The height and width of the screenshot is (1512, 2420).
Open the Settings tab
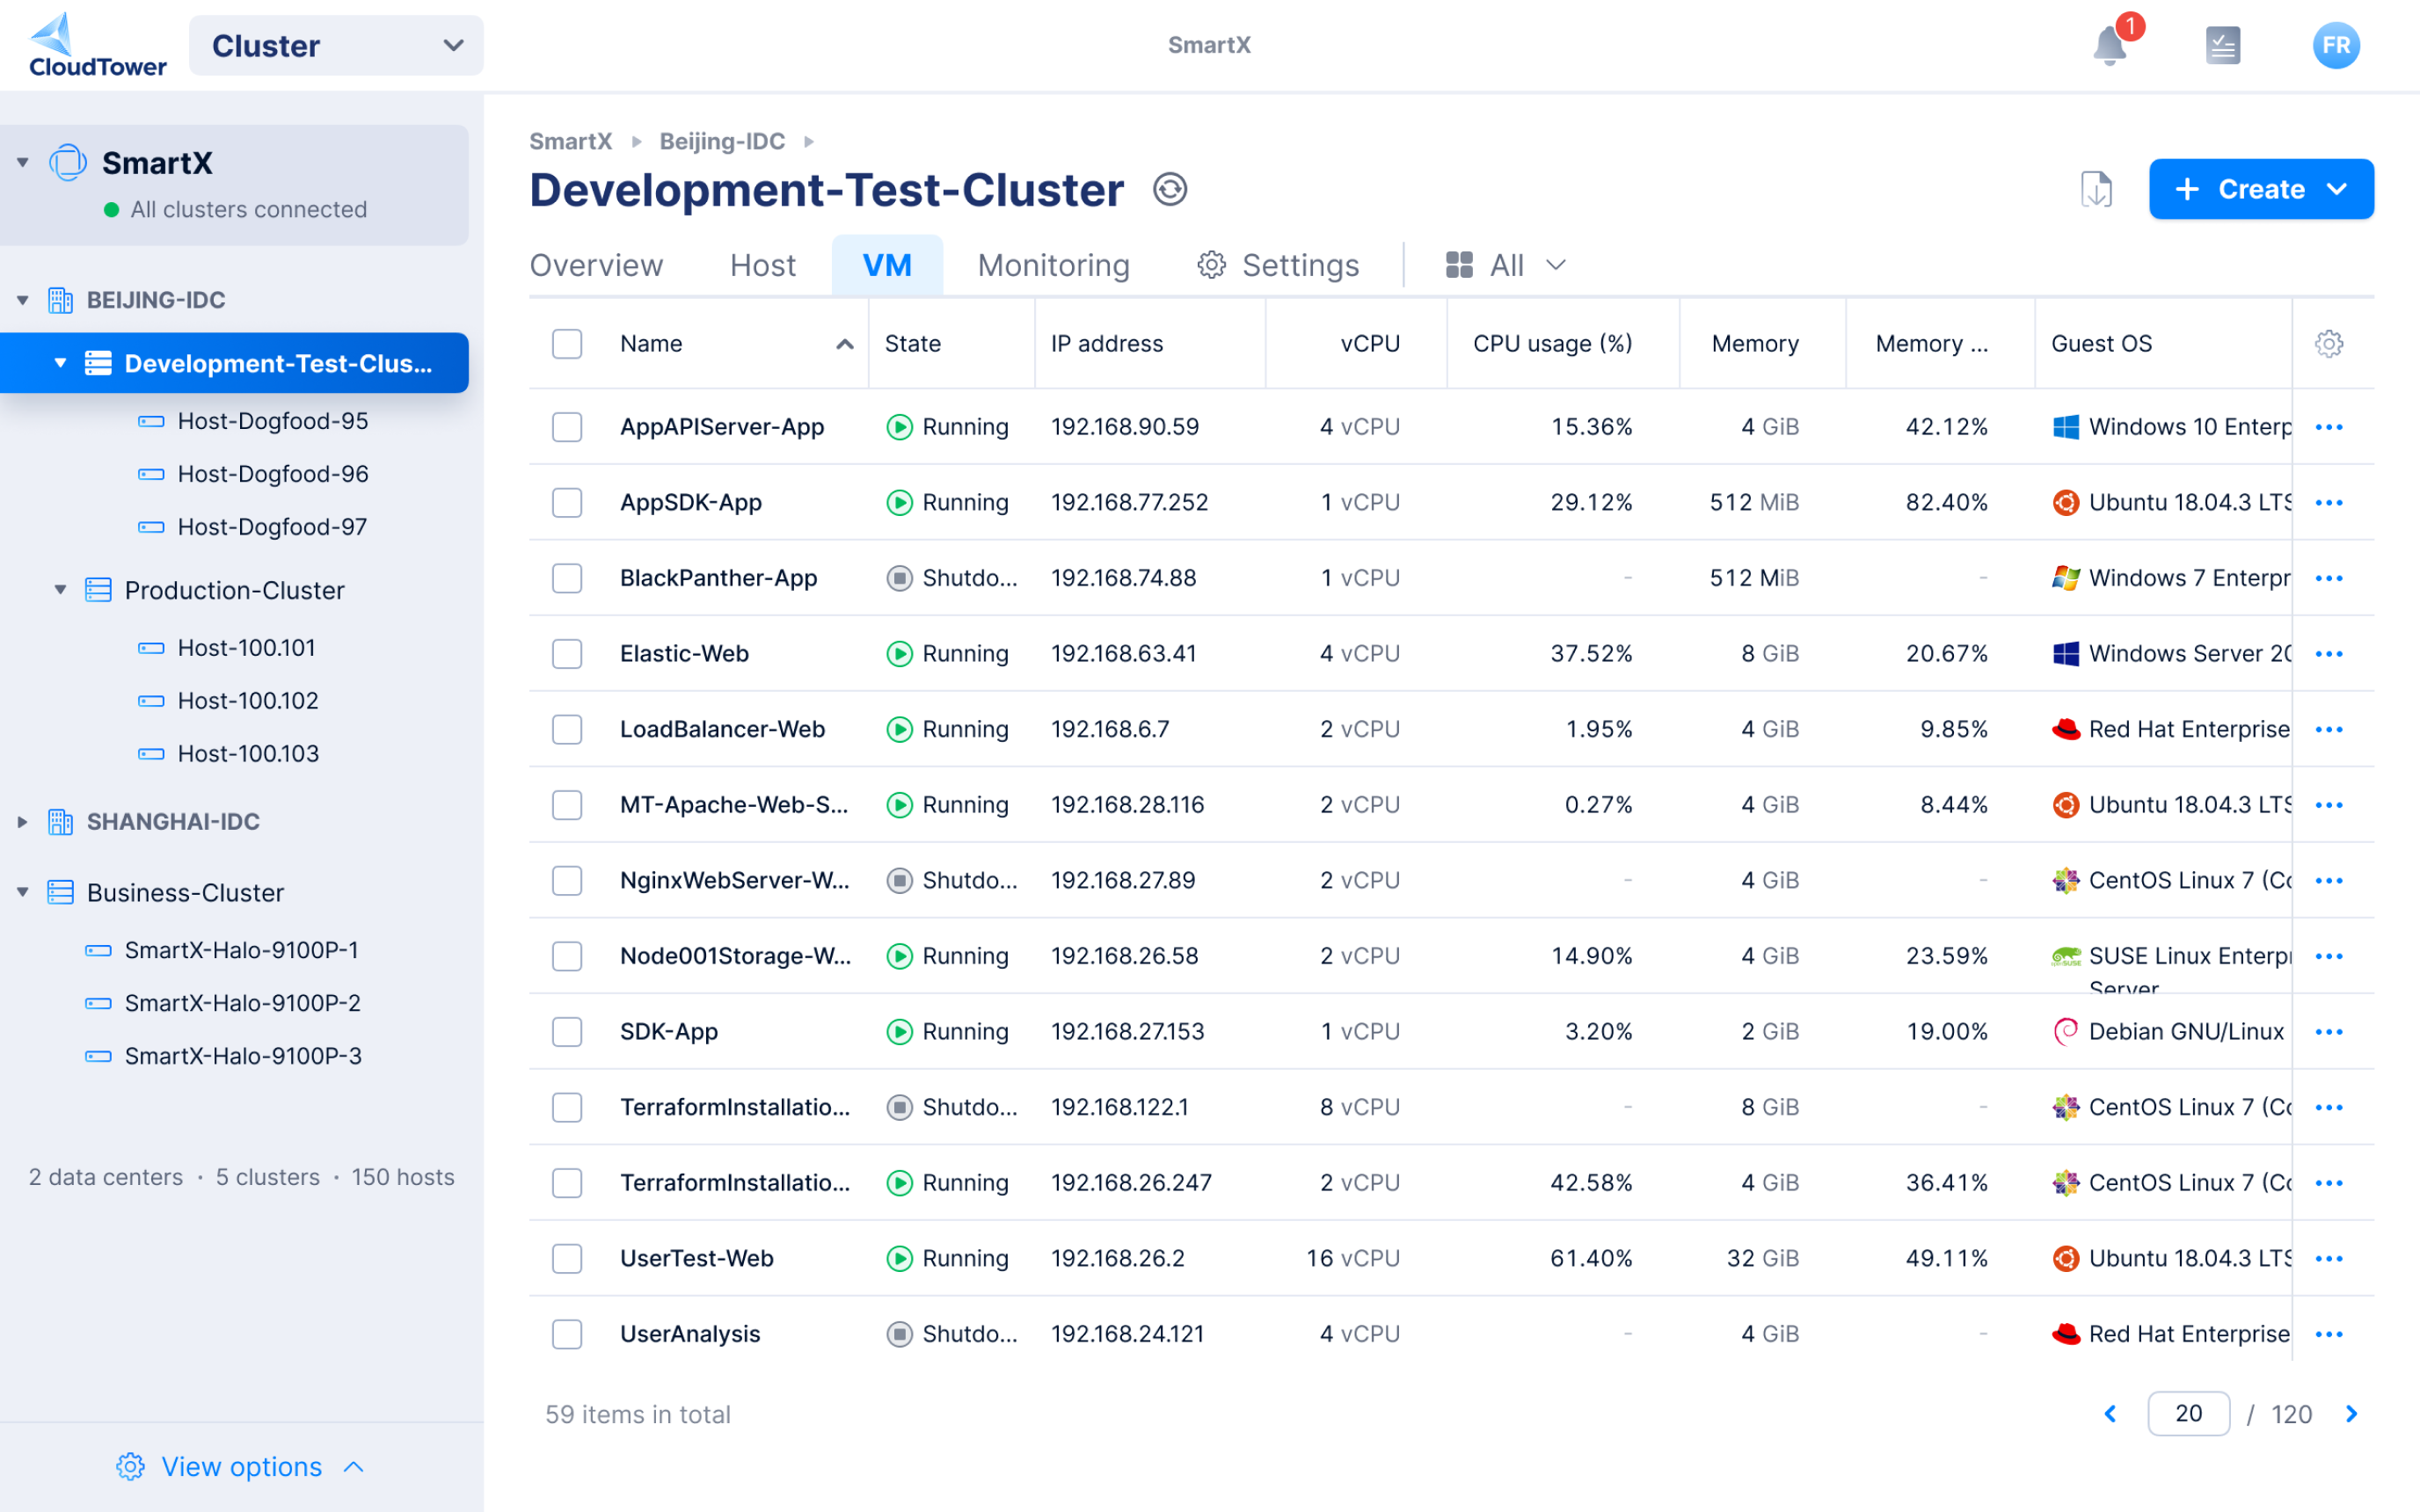coord(1278,265)
